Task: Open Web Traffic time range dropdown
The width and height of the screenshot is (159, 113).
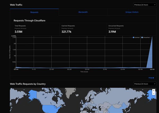Action: click(145, 5)
